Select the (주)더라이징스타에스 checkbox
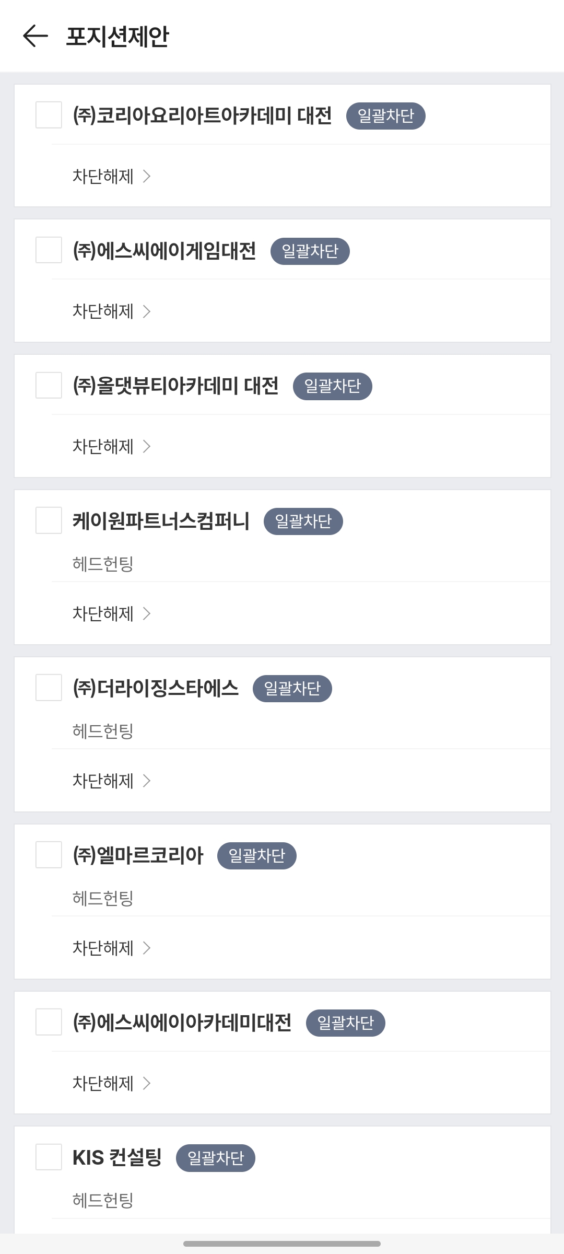This screenshot has width=564, height=1254. tap(49, 688)
